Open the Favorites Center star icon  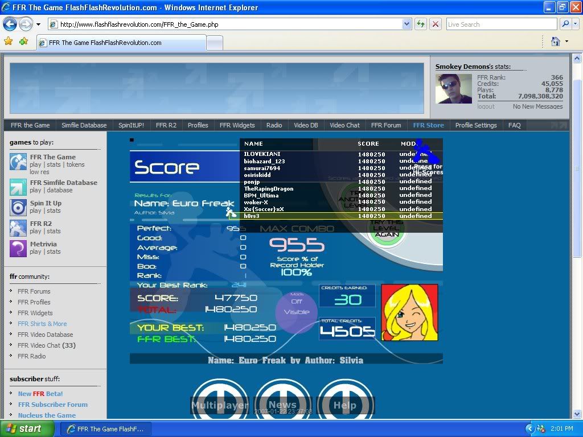(x=9, y=42)
